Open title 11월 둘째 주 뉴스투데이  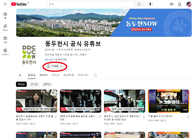tap(160, 116)
